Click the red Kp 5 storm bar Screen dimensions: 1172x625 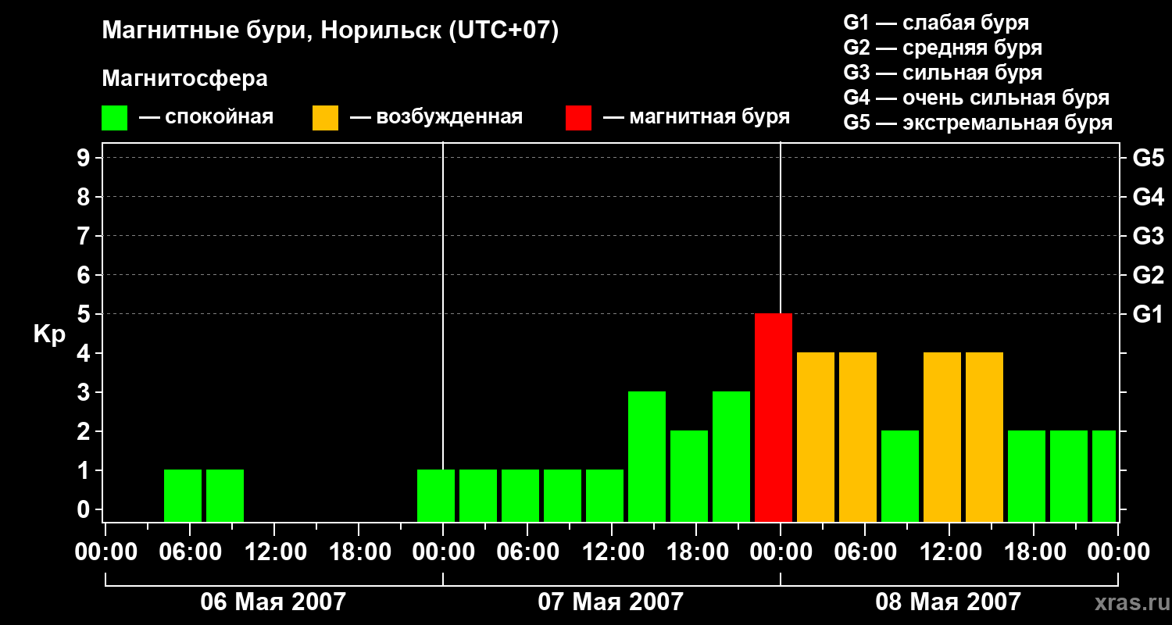click(x=774, y=417)
